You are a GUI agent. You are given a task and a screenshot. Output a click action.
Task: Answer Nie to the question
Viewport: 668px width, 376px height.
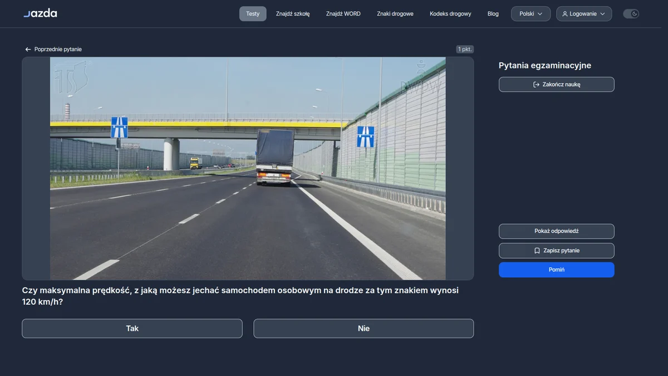[364, 329]
